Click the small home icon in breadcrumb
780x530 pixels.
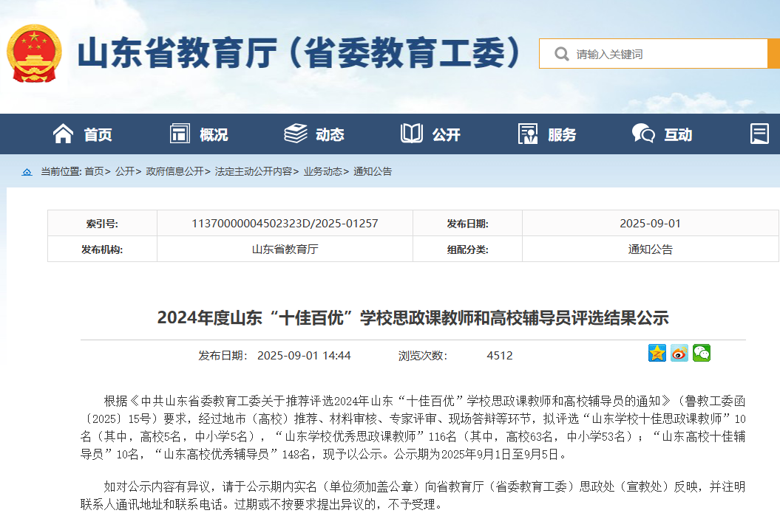[27, 172]
